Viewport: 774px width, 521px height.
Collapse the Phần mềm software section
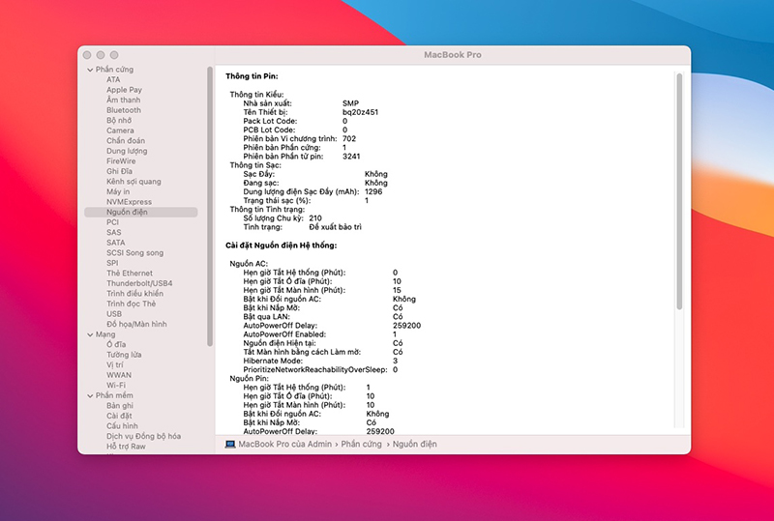click(90, 395)
